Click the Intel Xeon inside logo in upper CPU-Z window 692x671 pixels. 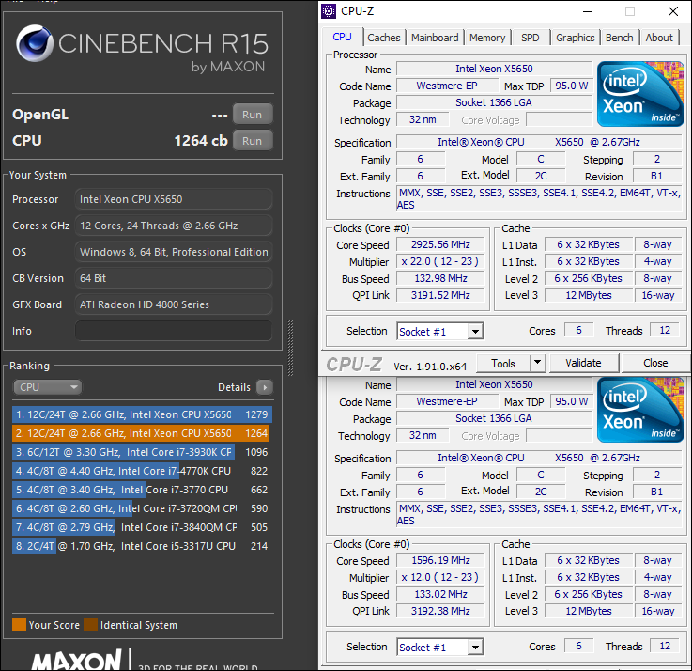[x=640, y=94]
